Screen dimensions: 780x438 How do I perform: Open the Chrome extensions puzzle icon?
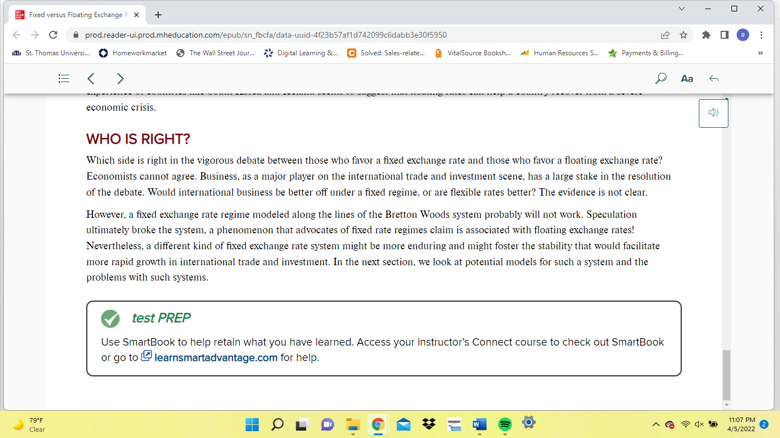click(706, 35)
